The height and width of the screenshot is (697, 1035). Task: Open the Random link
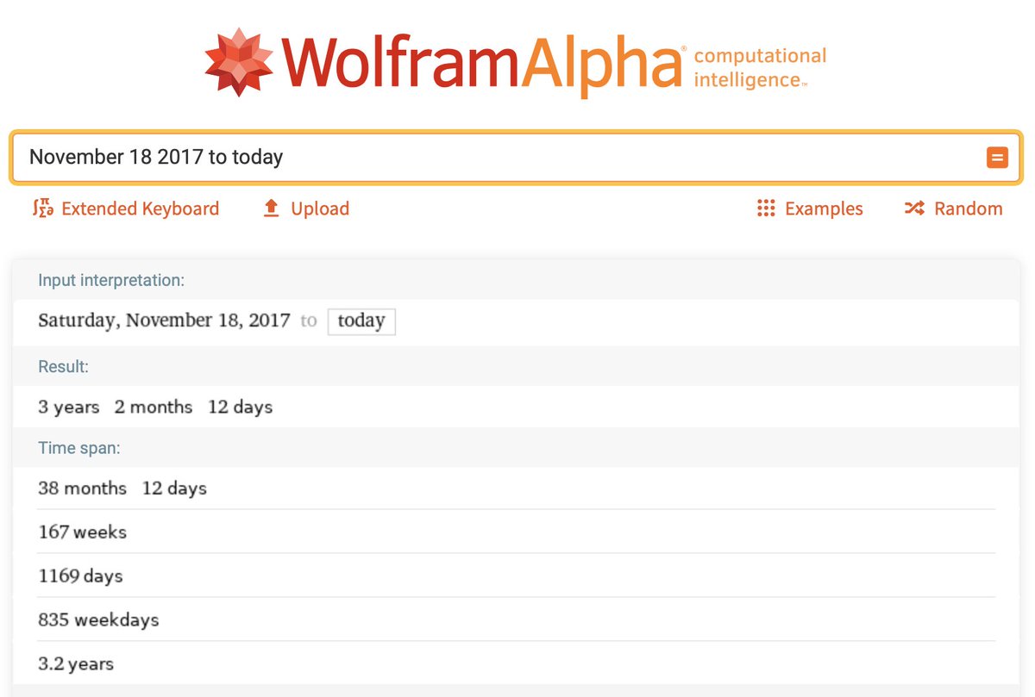coord(969,208)
